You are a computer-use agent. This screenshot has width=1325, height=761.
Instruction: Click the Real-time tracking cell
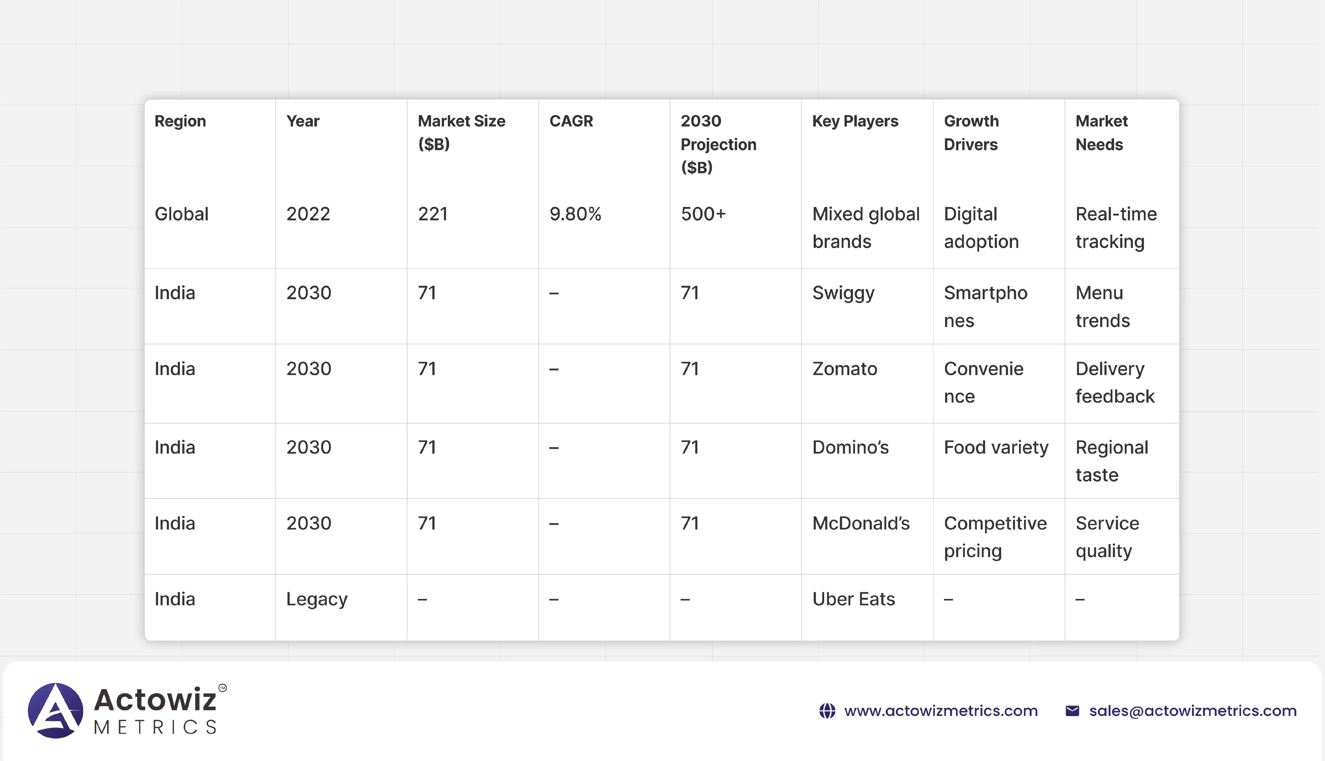pos(1116,228)
